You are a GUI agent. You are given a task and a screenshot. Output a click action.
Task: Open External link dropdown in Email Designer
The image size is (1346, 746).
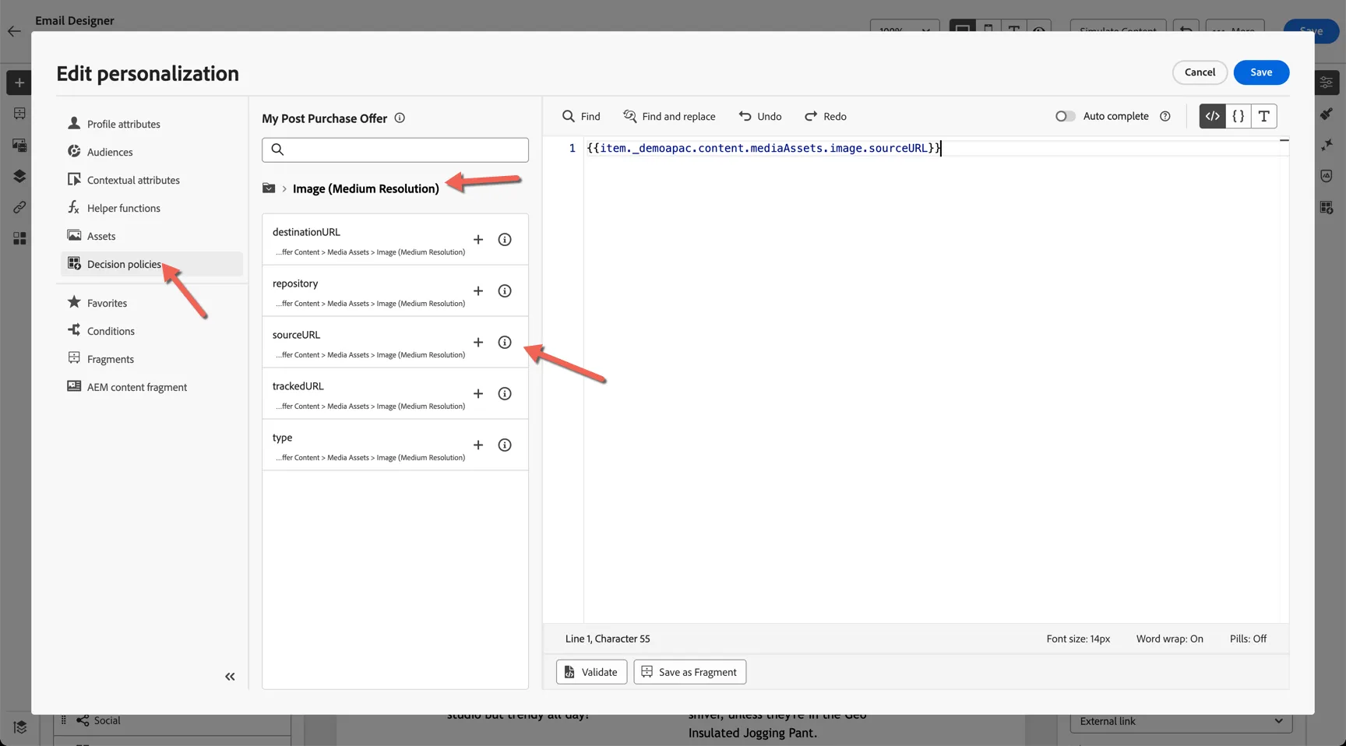point(1181,721)
